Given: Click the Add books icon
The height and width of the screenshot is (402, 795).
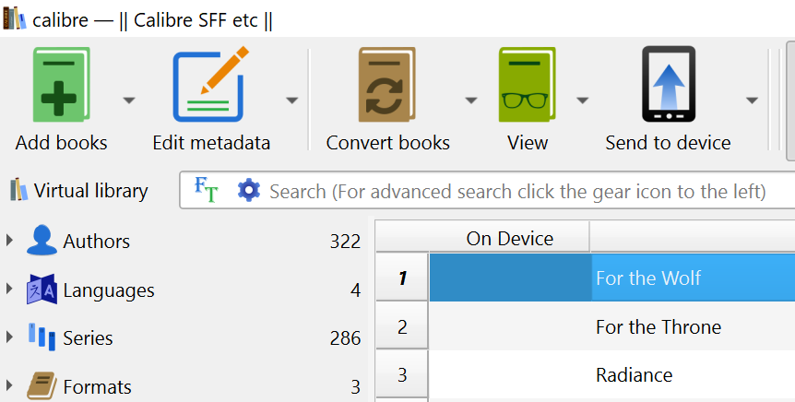Looking at the screenshot, I should point(62,85).
